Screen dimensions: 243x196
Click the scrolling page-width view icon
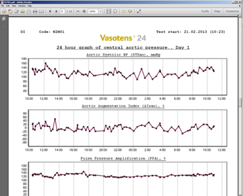coord(109,11)
